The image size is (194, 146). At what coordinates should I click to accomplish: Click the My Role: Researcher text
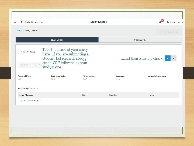pos(32,22)
